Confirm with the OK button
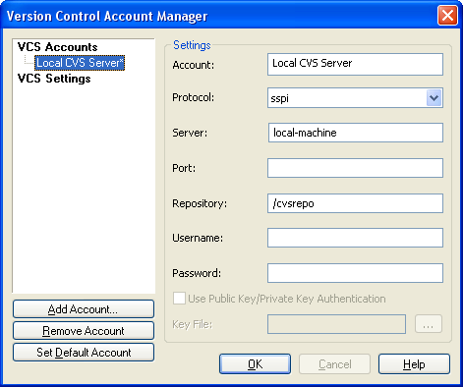Image resolution: width=463 pixels, height=387 pixels. [x=255, y=363]
